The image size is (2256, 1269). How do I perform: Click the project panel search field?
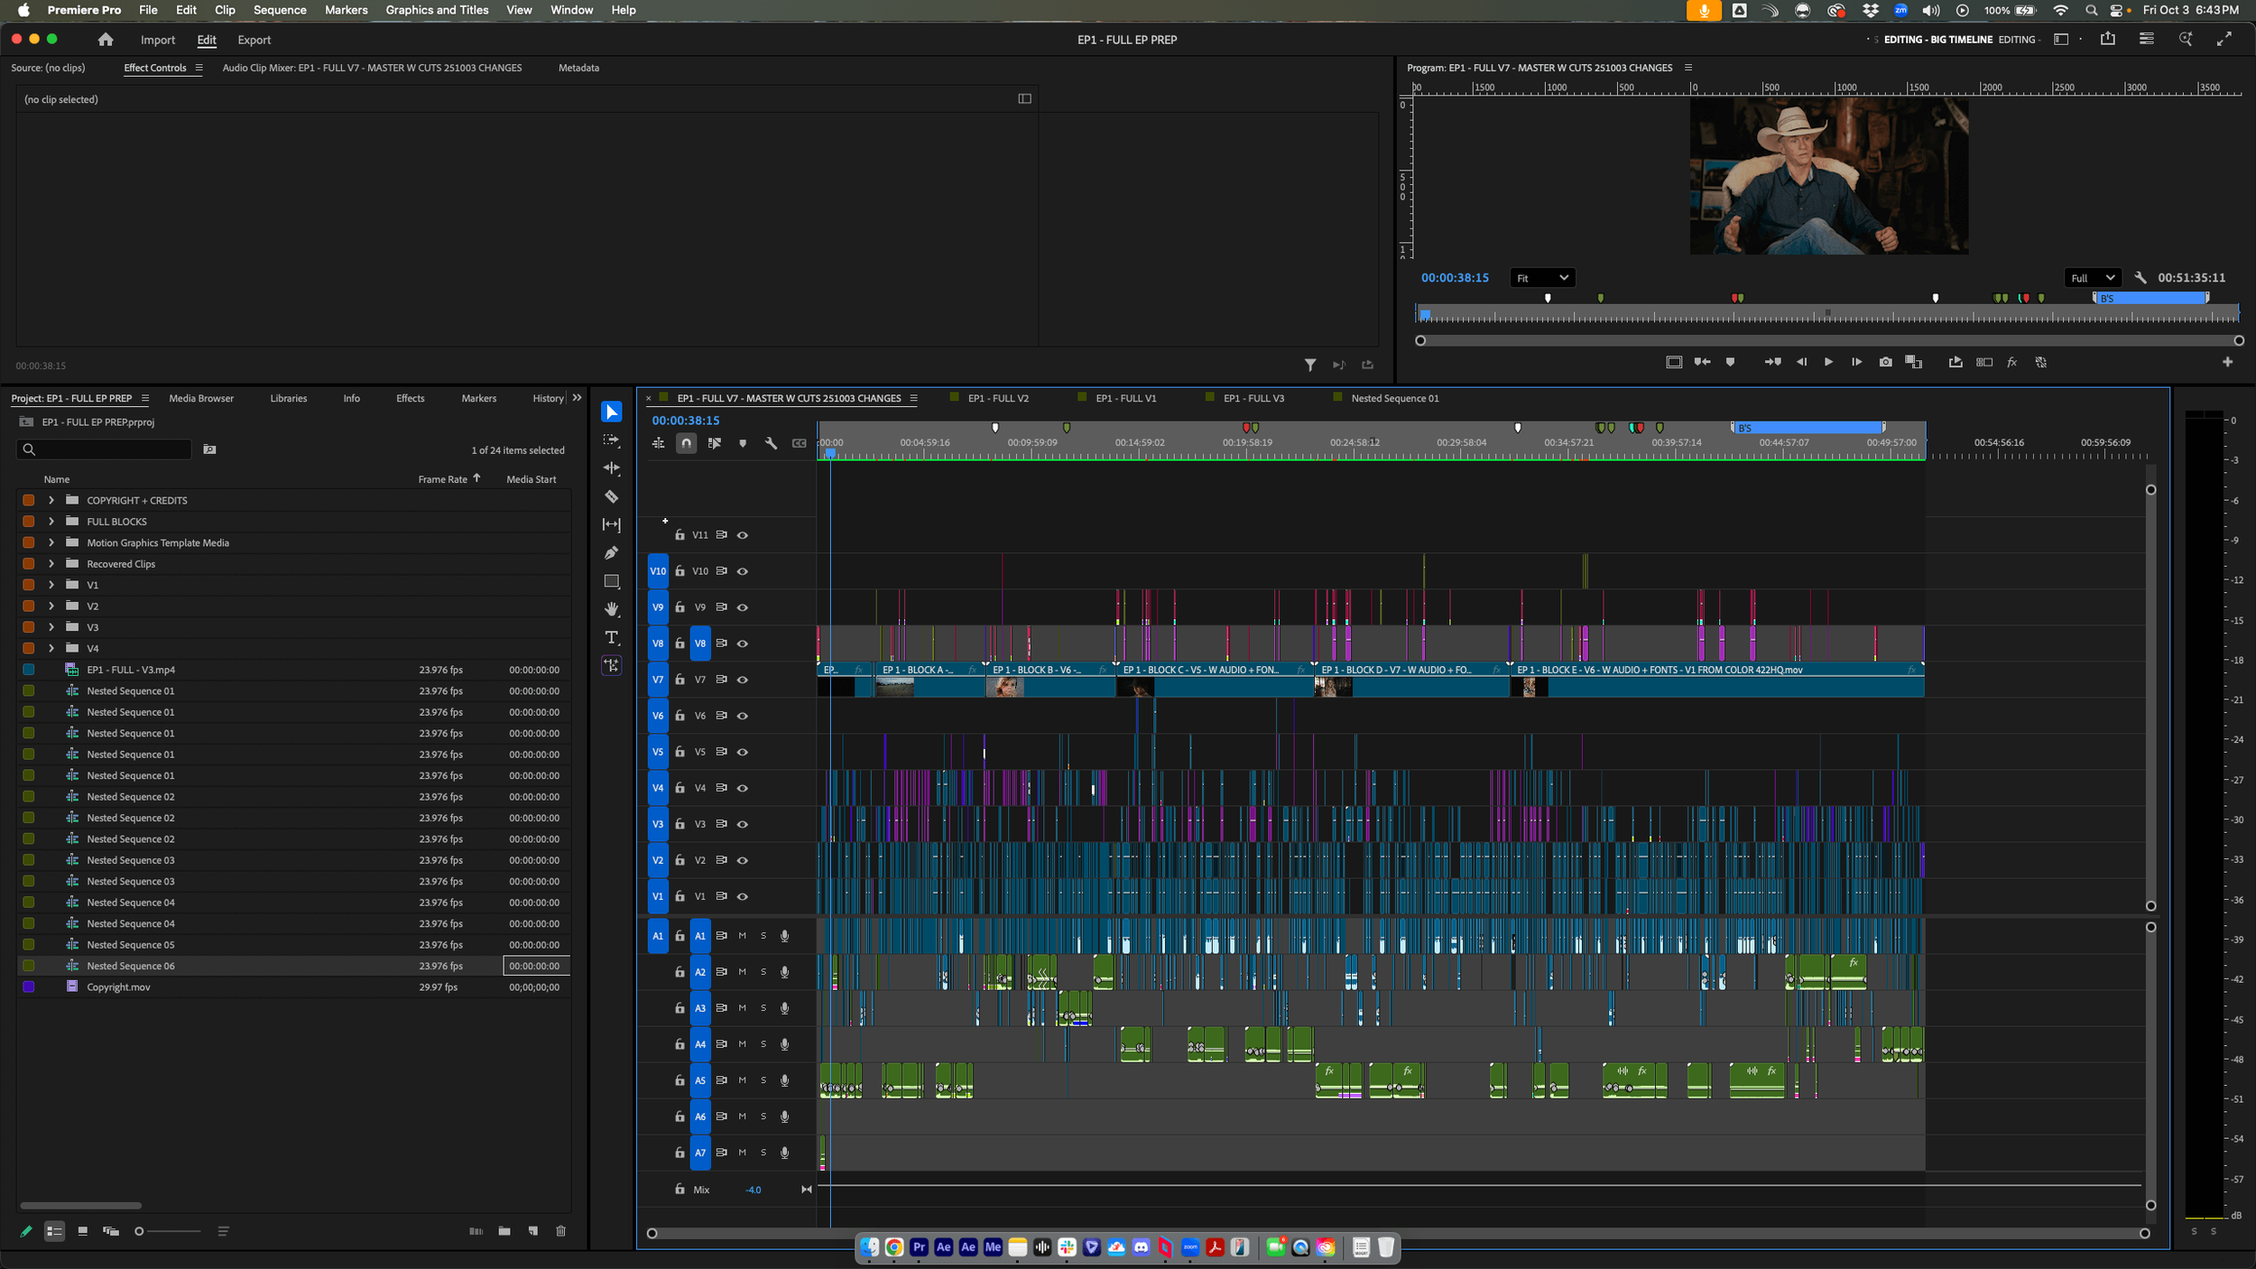(104, 449)
